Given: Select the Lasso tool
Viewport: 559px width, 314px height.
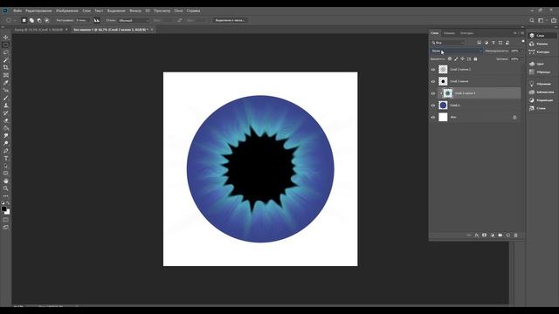Looking at the screenshot, I should coord(6,52).
